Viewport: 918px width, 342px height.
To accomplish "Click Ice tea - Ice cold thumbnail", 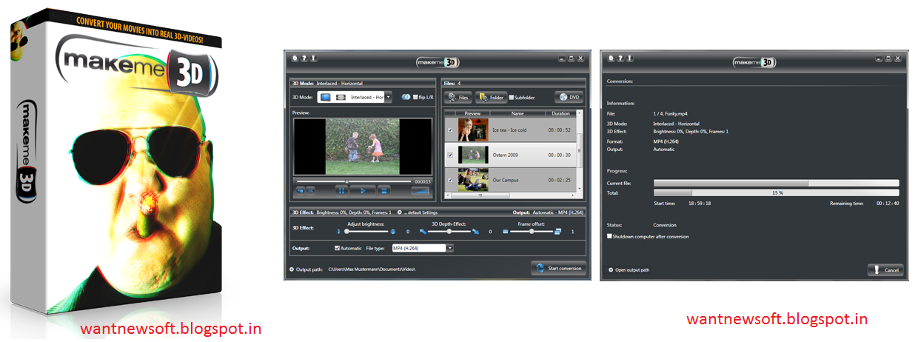I will tap(472, 130).
